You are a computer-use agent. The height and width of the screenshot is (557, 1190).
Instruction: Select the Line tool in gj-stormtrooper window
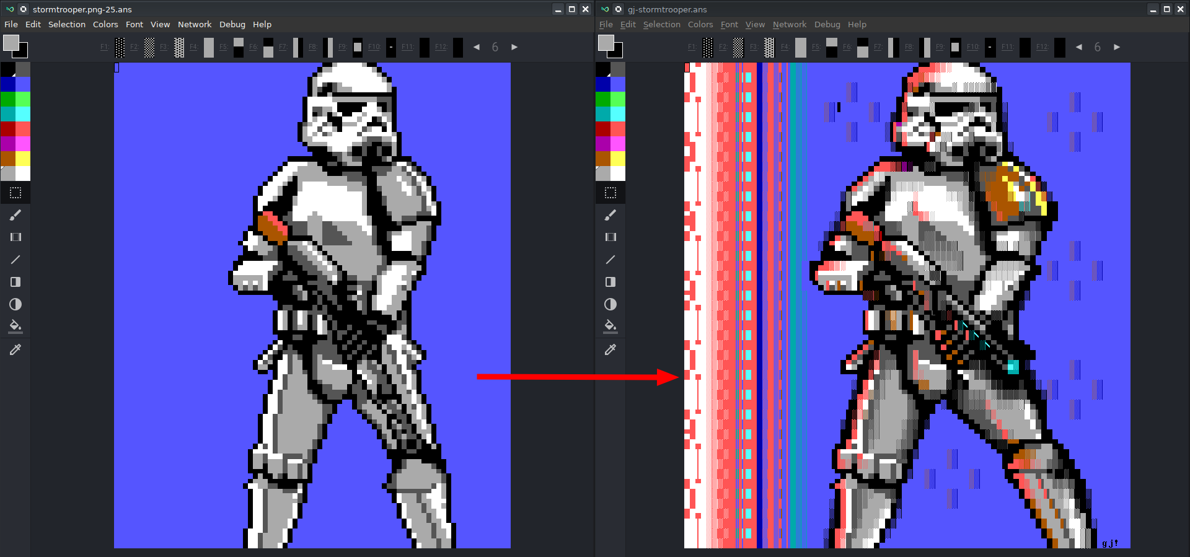[610, 260]
